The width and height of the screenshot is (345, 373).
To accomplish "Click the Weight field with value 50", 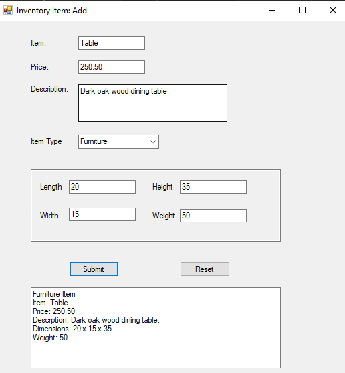I will coord(213,216).
